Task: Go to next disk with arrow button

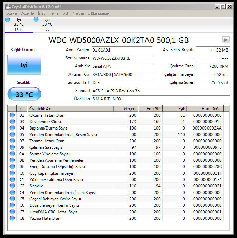Action: click(226, 40)
